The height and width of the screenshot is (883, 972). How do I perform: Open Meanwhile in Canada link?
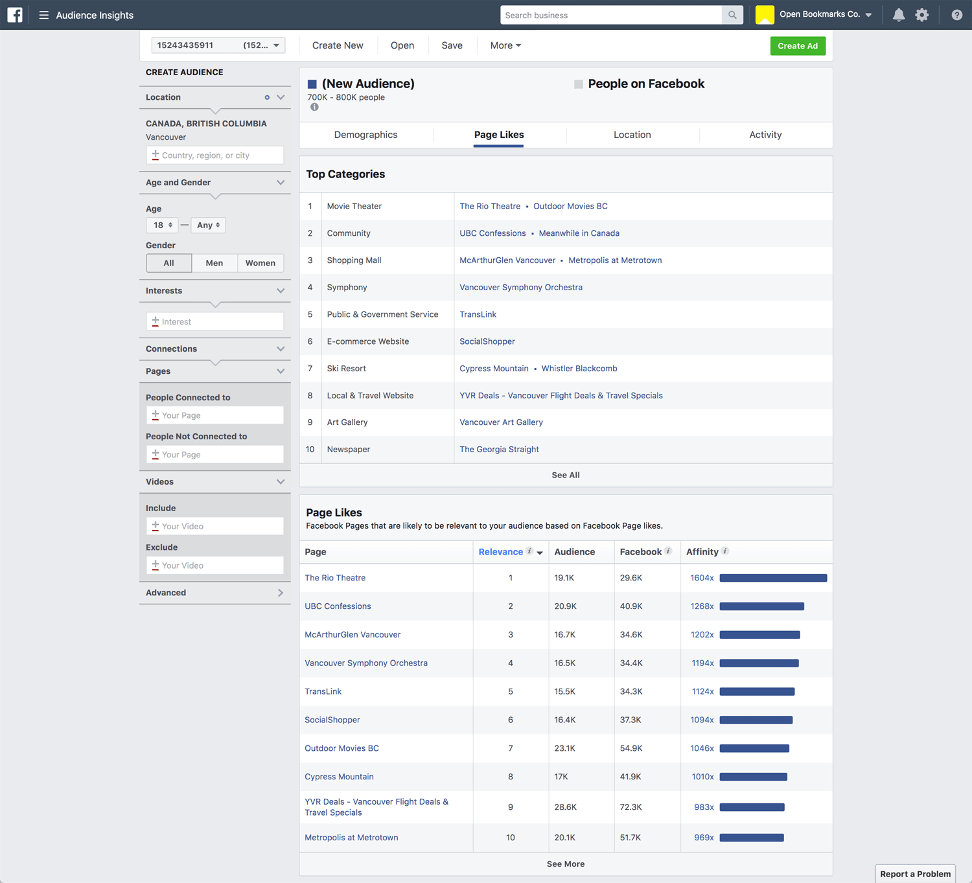tap(579, 233)
